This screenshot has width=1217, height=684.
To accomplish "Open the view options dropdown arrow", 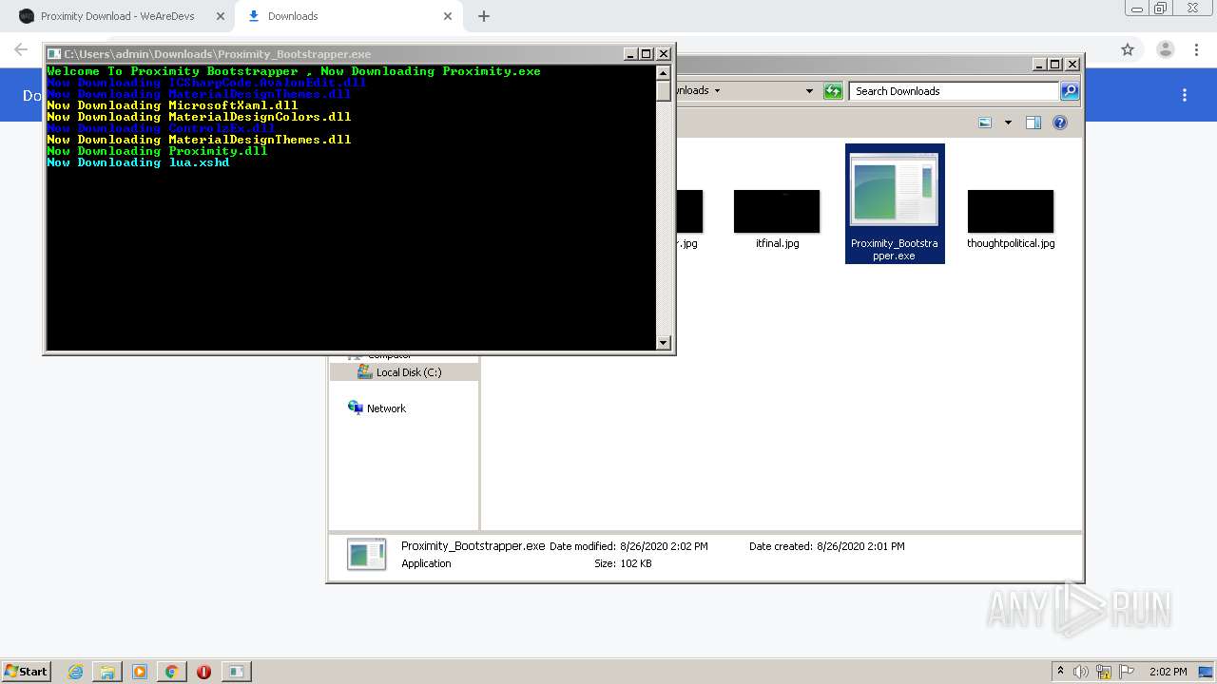I will point(1008,123).
